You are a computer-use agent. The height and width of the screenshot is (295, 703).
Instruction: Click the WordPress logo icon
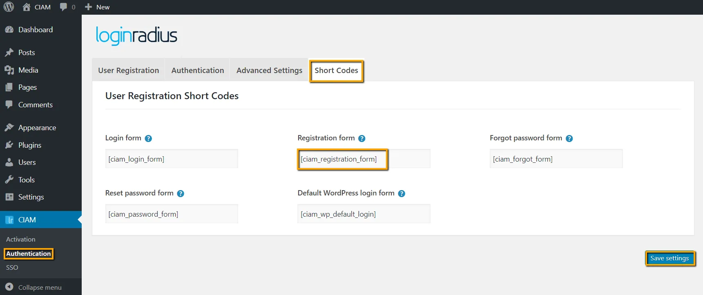(x=9, y=7)
